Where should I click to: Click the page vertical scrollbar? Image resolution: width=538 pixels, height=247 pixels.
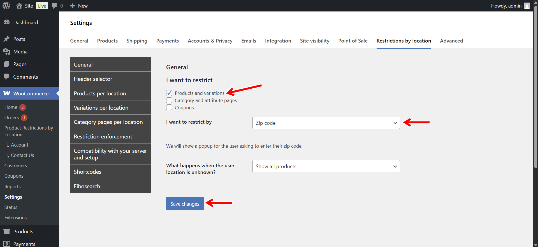point(535,84)
